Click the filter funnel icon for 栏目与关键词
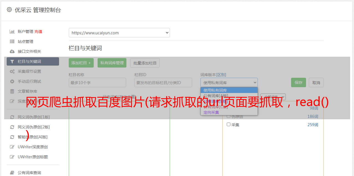The width and height of the screenshot is (354, 176). tap(12, 61)
